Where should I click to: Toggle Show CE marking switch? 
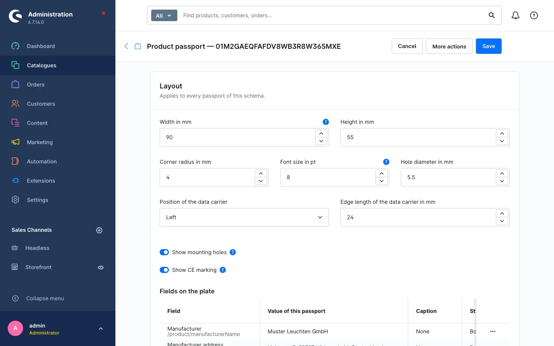tap(164, 270)
